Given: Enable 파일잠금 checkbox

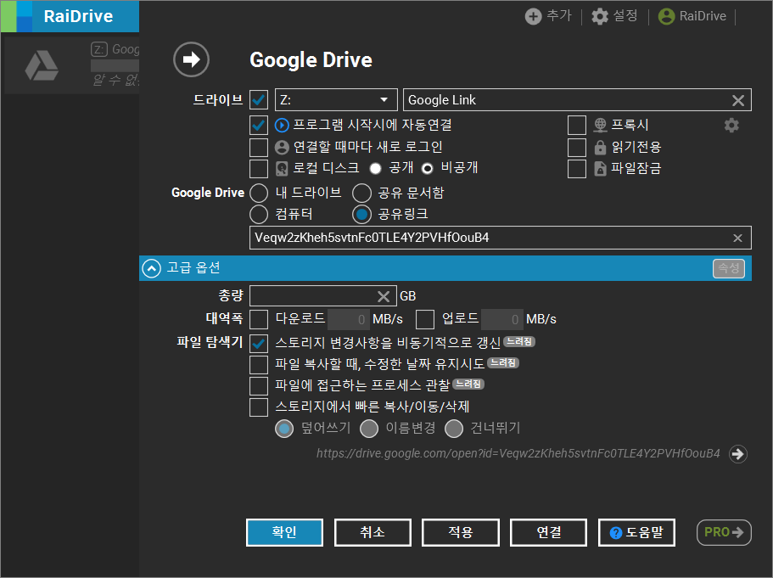Looking at the screenshot, I should pos(577,169).
